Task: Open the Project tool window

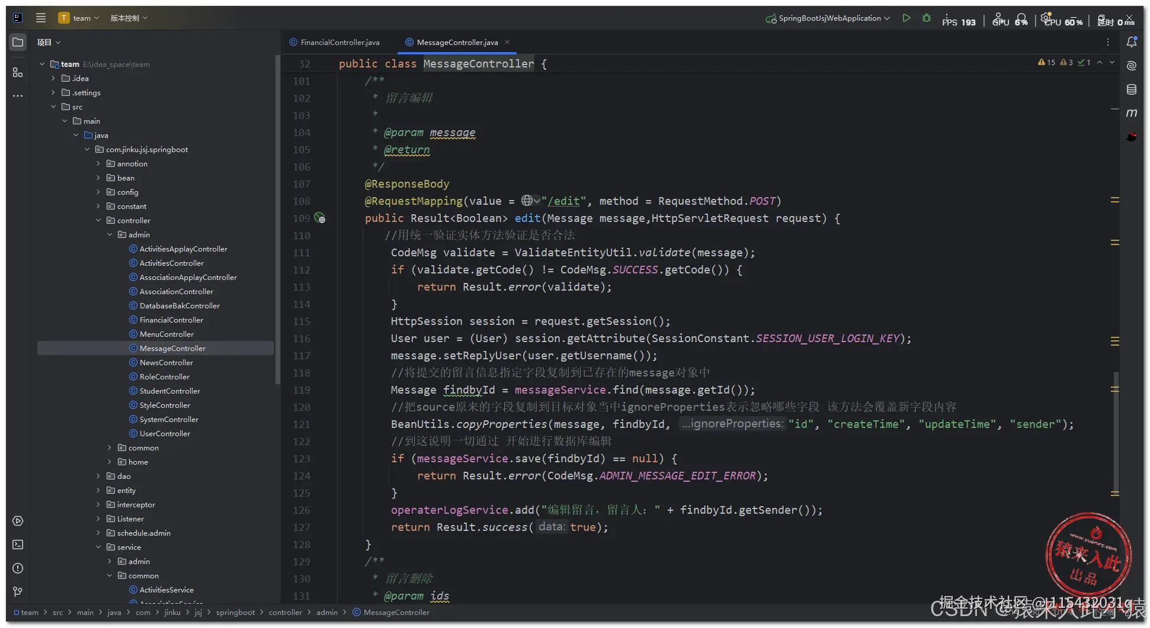Action: [x=18, y=42]
